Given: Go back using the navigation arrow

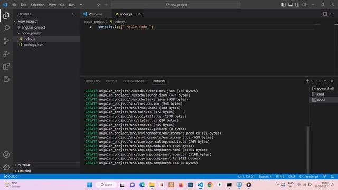Looking at the screenshot, I should [99, 5].
